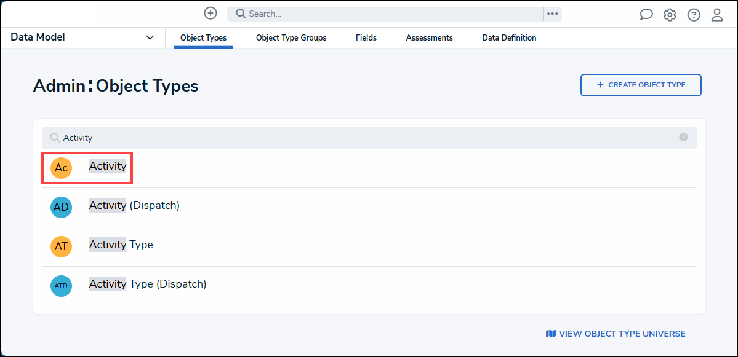
Task: Go to the Assessments tab
Action: (429, 38)
